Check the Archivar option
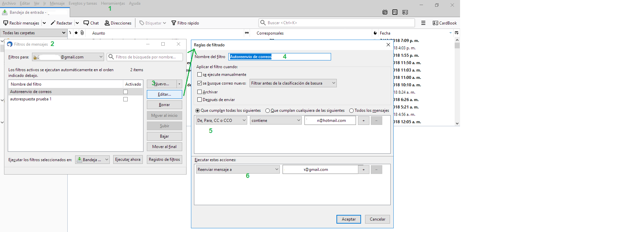Screen dimensions: 617x232 [200, 92]
